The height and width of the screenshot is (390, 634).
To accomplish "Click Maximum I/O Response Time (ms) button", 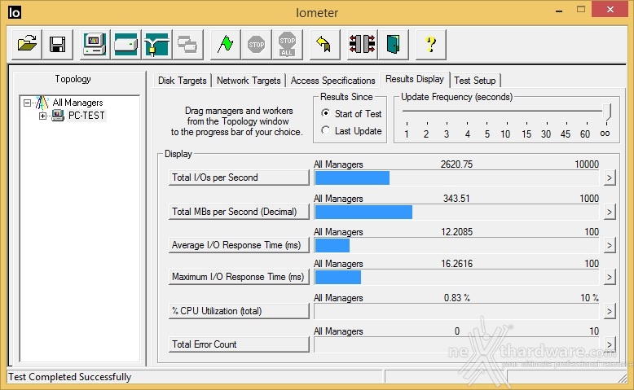I will (239, 277).
